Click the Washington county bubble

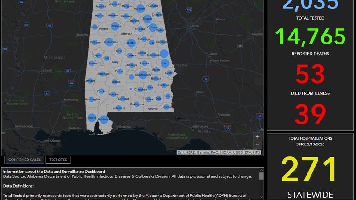click(x=92, y=99)
